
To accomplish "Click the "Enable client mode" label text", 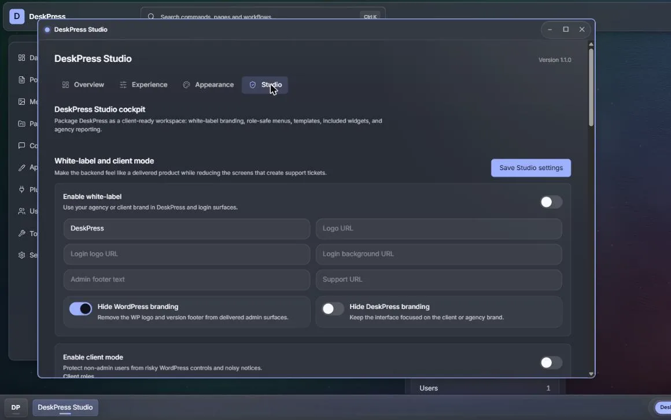I will pyautogui.click(x=93, y=358).
